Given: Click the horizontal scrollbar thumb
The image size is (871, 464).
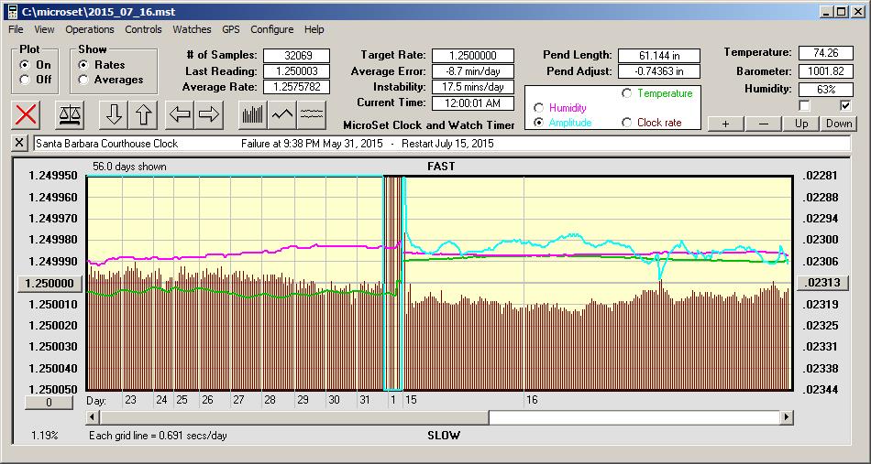Looking at the screenshot, I should 294,417.
